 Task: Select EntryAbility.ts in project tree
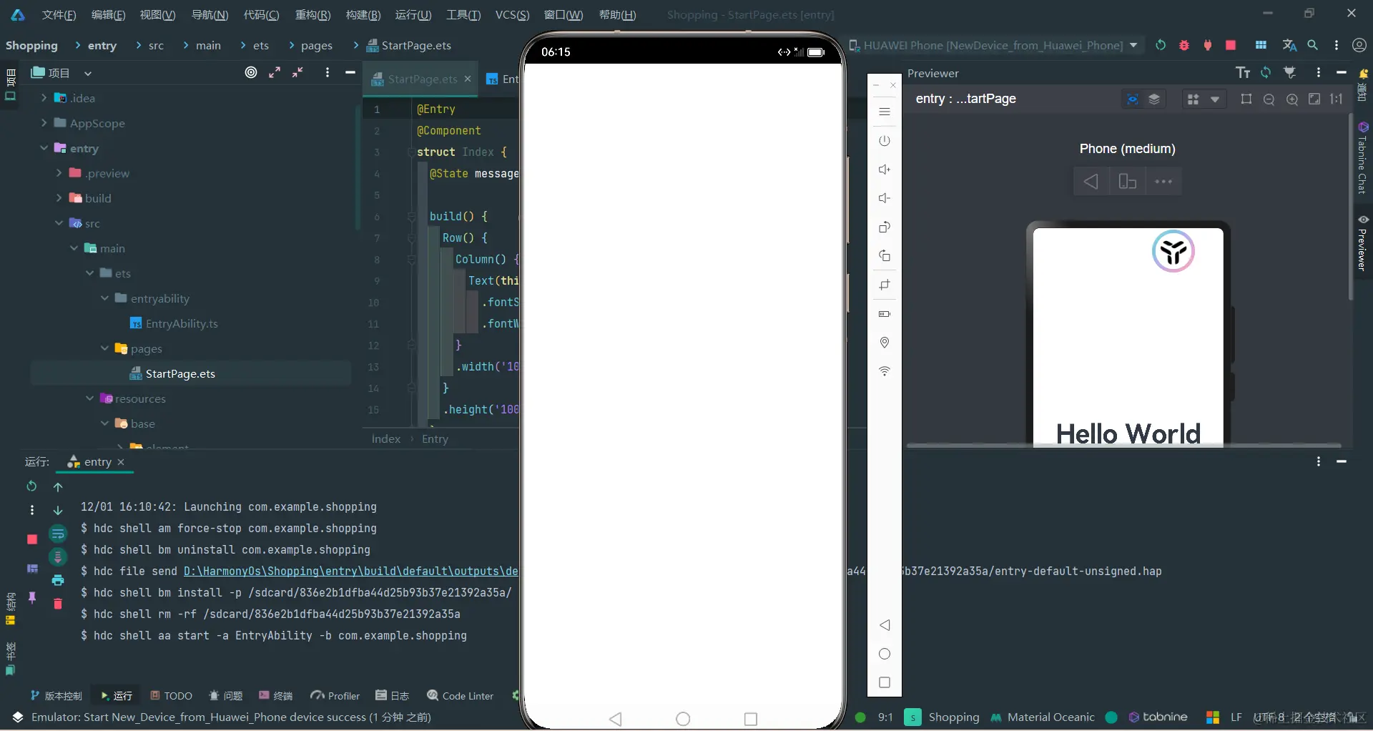click(x=181, y=323)
